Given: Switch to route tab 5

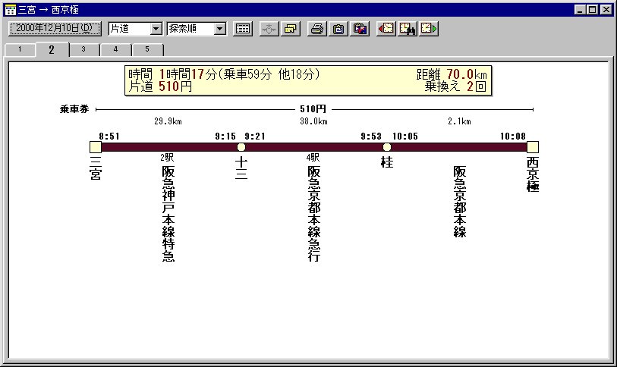Looking at the screenshot, I should 147,49.
